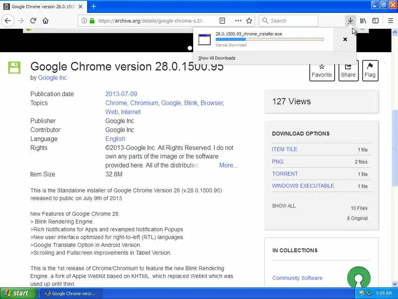Click the English language link
This screenshot has width=398, height=299.
(115, 139)
